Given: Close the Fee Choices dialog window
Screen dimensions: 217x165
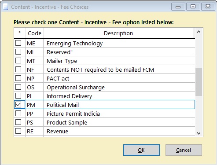Looking at the screenshot, I should 208,7.
